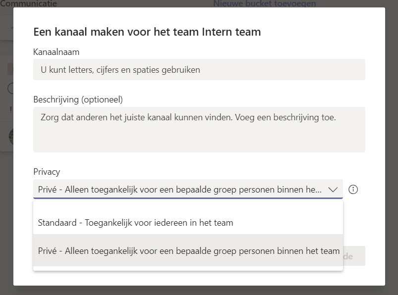Image resolution: width=398 pixels, height=295 pixels.
Task: Click the red exclamation priority icon
Action: [11, 110]
